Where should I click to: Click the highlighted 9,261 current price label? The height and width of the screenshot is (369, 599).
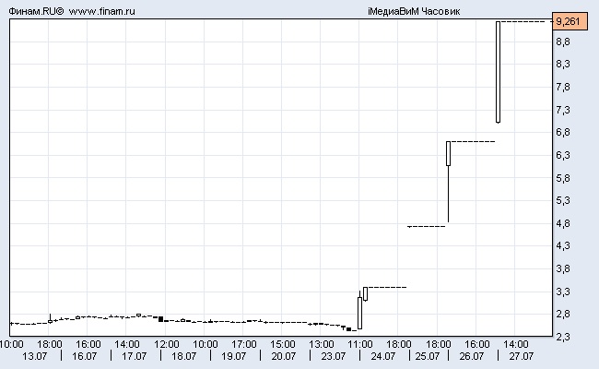coord(570,21)
